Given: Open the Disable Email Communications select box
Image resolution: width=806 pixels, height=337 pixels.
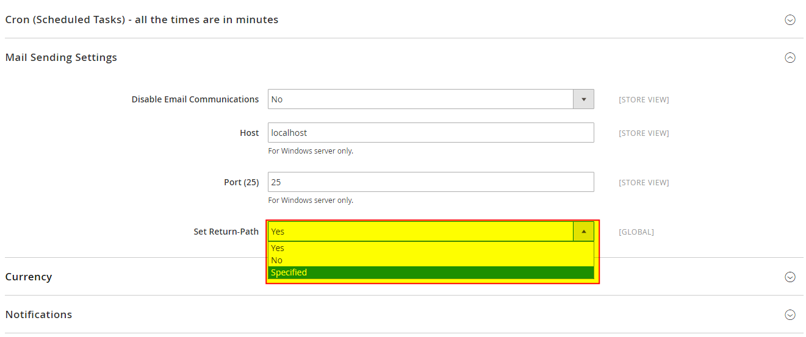Looking at the screenshot, I should 421,99.
